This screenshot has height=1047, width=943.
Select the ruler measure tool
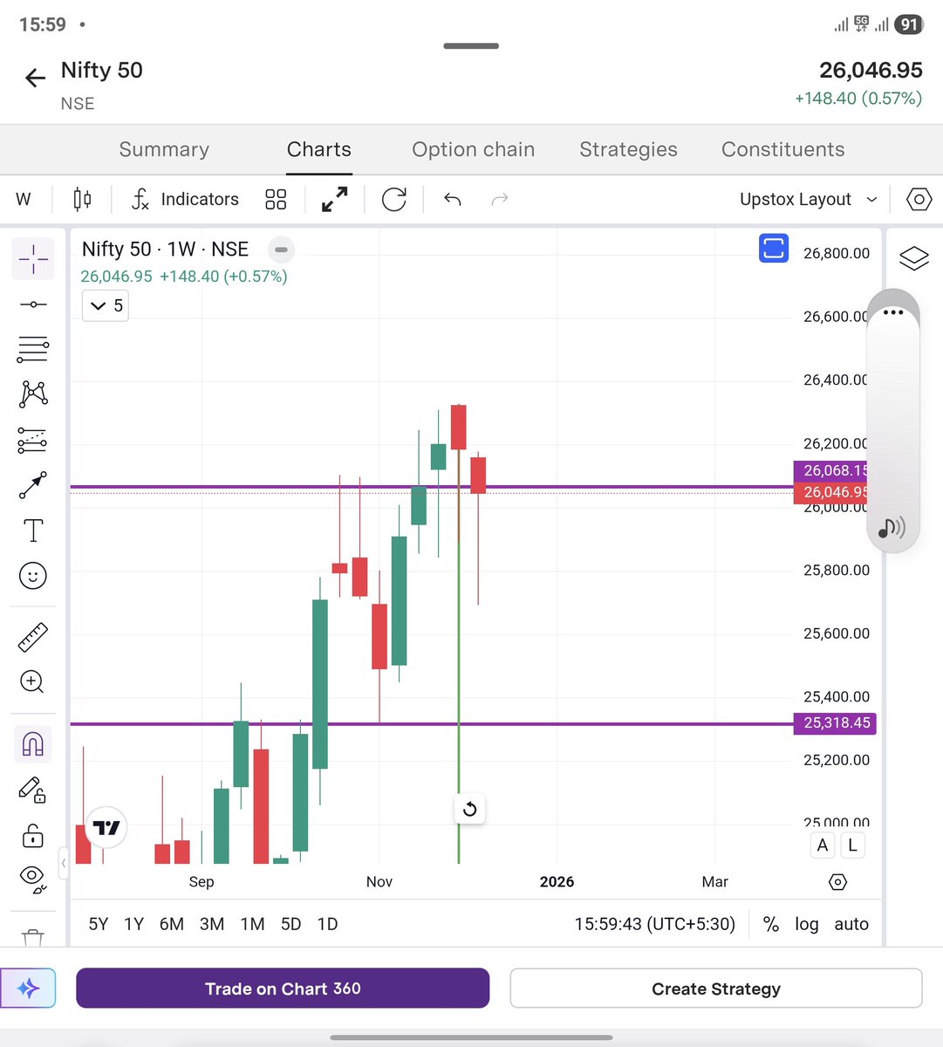point(33,638)
